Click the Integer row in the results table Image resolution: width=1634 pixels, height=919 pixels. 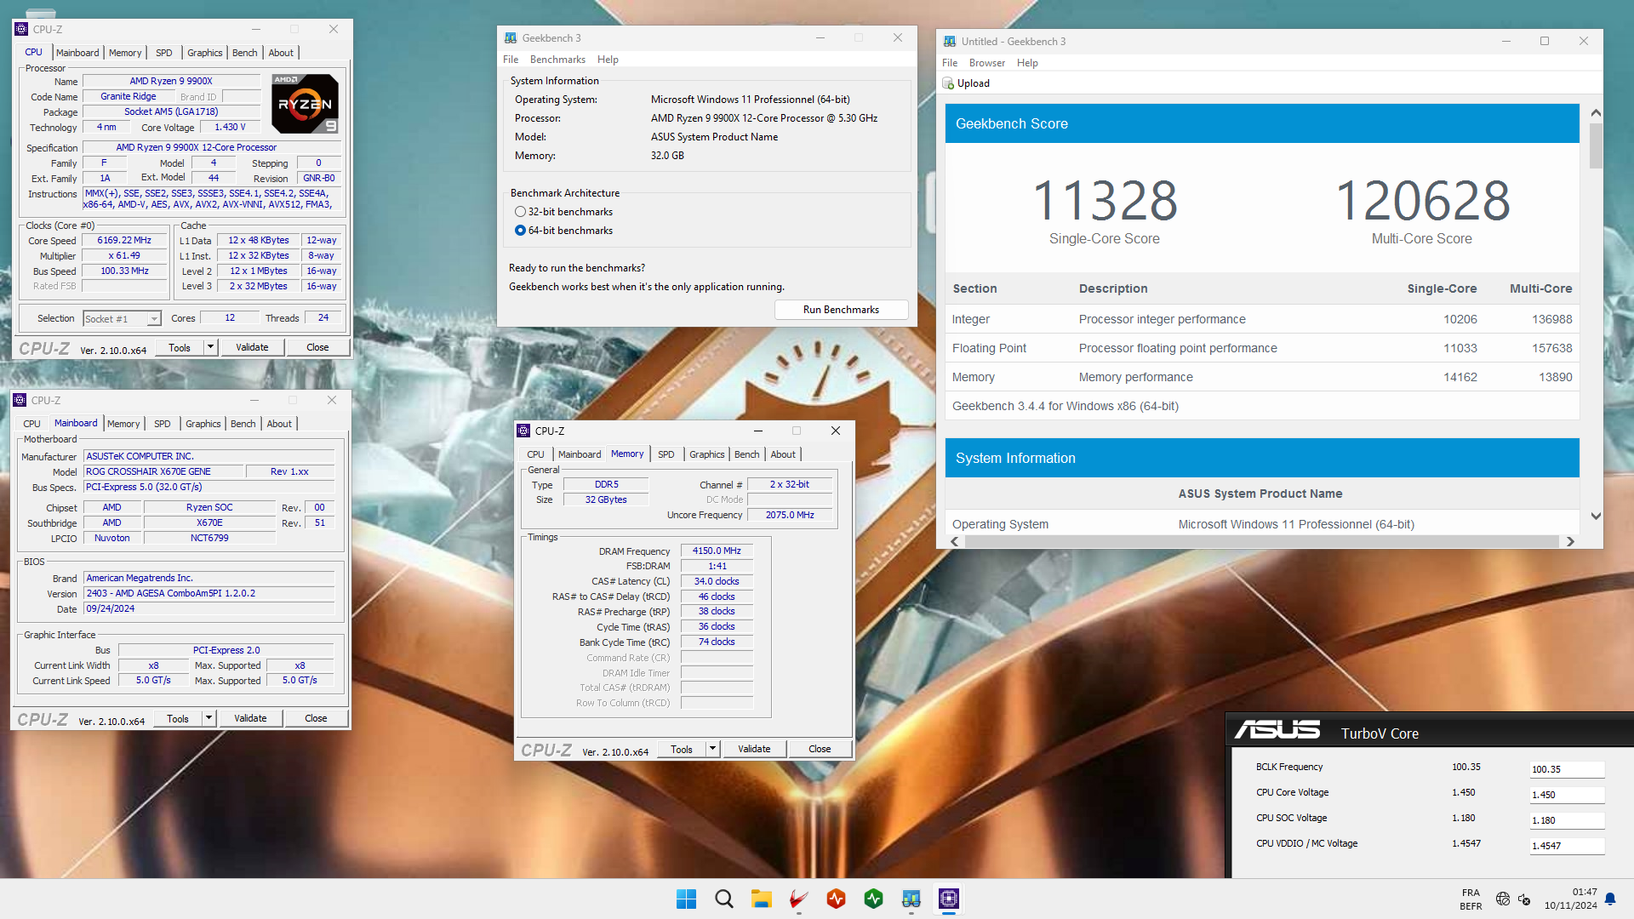(x=1262, y=319)
